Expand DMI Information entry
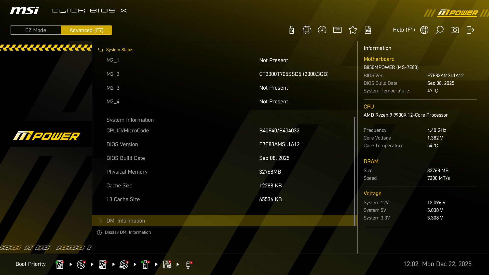 pyautogui.click(x=126, y=221)
